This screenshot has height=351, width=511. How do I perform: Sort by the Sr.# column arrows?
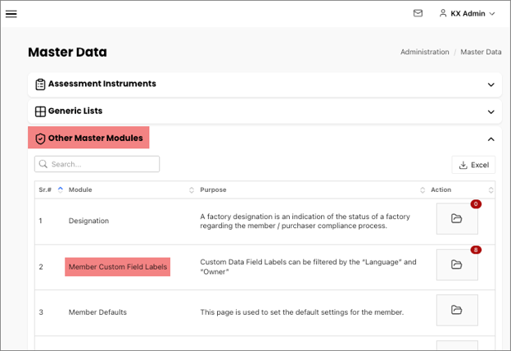point(61,189)
